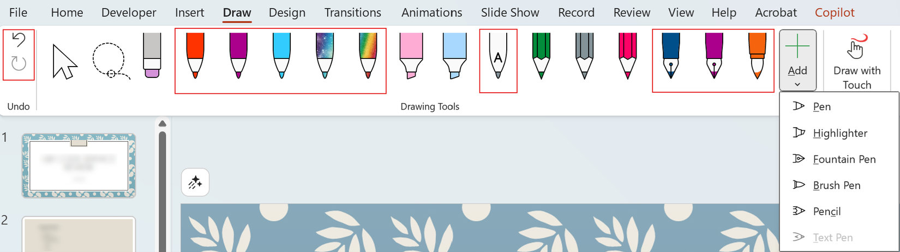Click the sparkle designer button on slide

tap(195, 182)
